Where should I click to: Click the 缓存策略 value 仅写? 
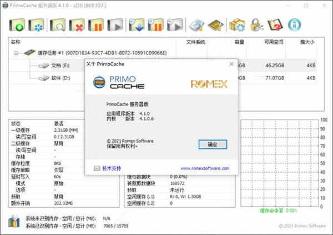pyautogui.click(x=59, y=170)
